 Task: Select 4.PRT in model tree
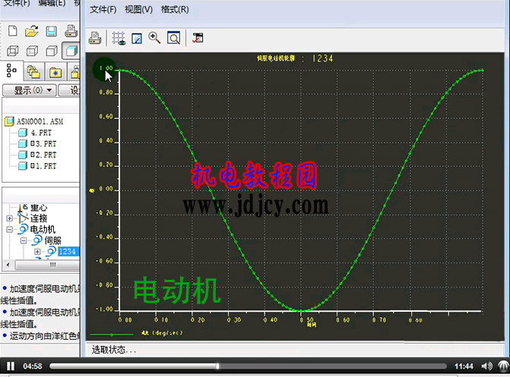coord(41,133)
